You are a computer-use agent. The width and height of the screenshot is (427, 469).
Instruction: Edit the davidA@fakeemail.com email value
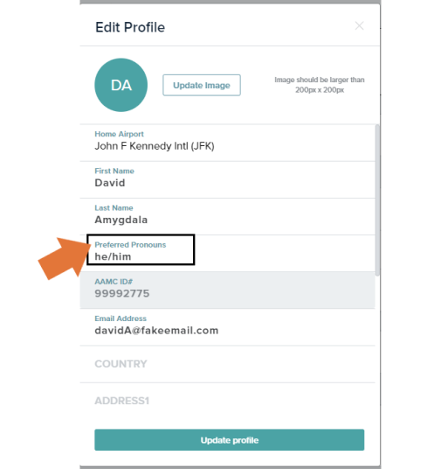point(156,331)
